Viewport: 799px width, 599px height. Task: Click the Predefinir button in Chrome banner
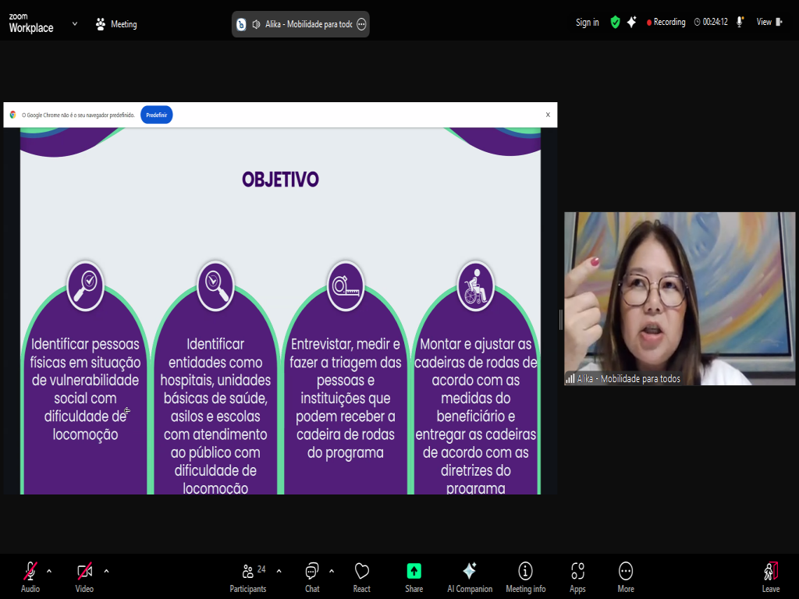[x=156, y=115]
